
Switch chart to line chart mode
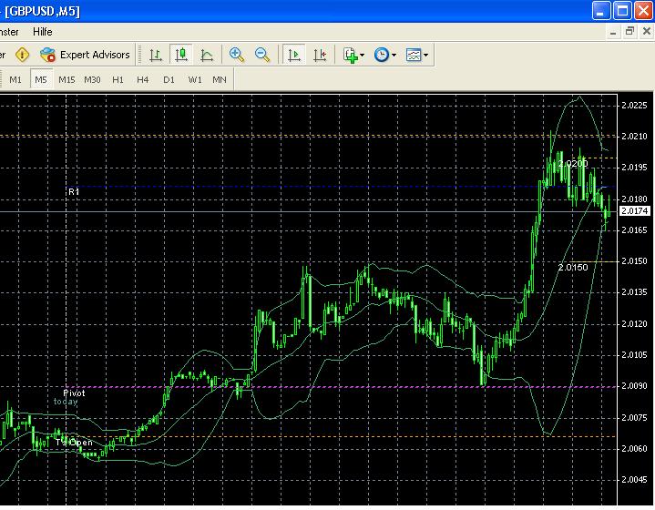207,55
